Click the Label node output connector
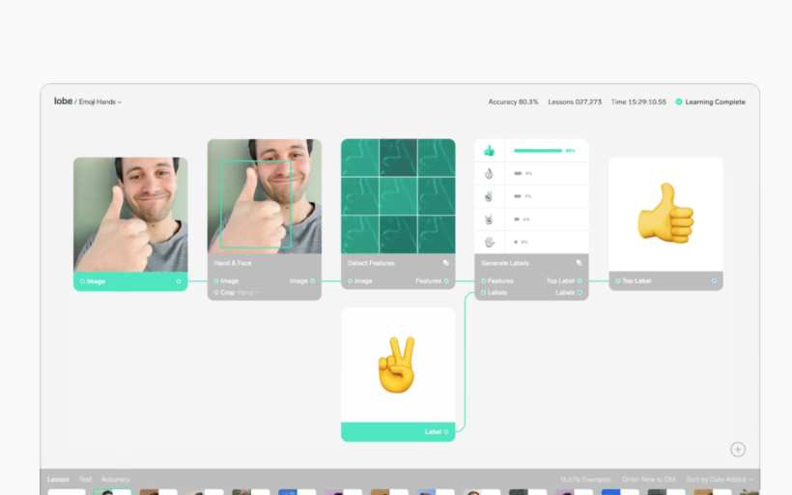The height and width of the screenshot is (495, 792). (x=446, y=432)
